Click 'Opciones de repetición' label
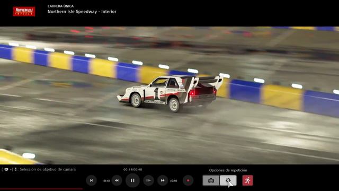This screenshot has width=339, height=191. point(228,170)
